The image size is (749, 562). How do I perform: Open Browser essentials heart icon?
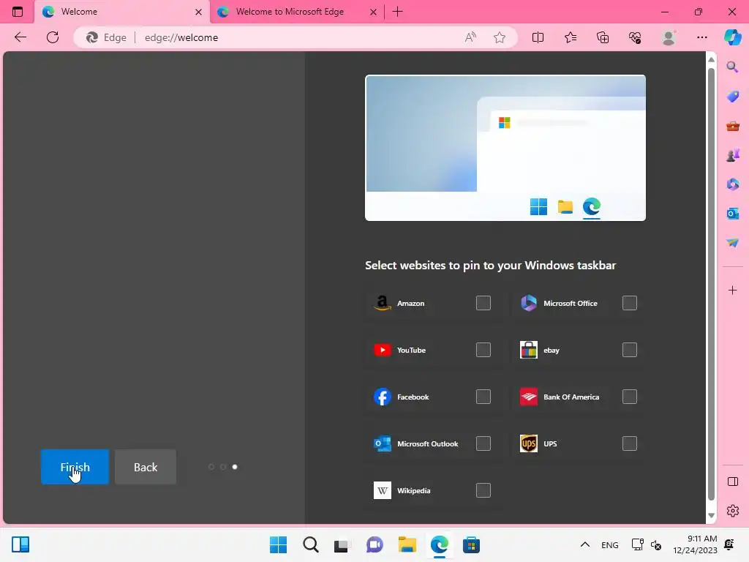click(x=635, y=37)
